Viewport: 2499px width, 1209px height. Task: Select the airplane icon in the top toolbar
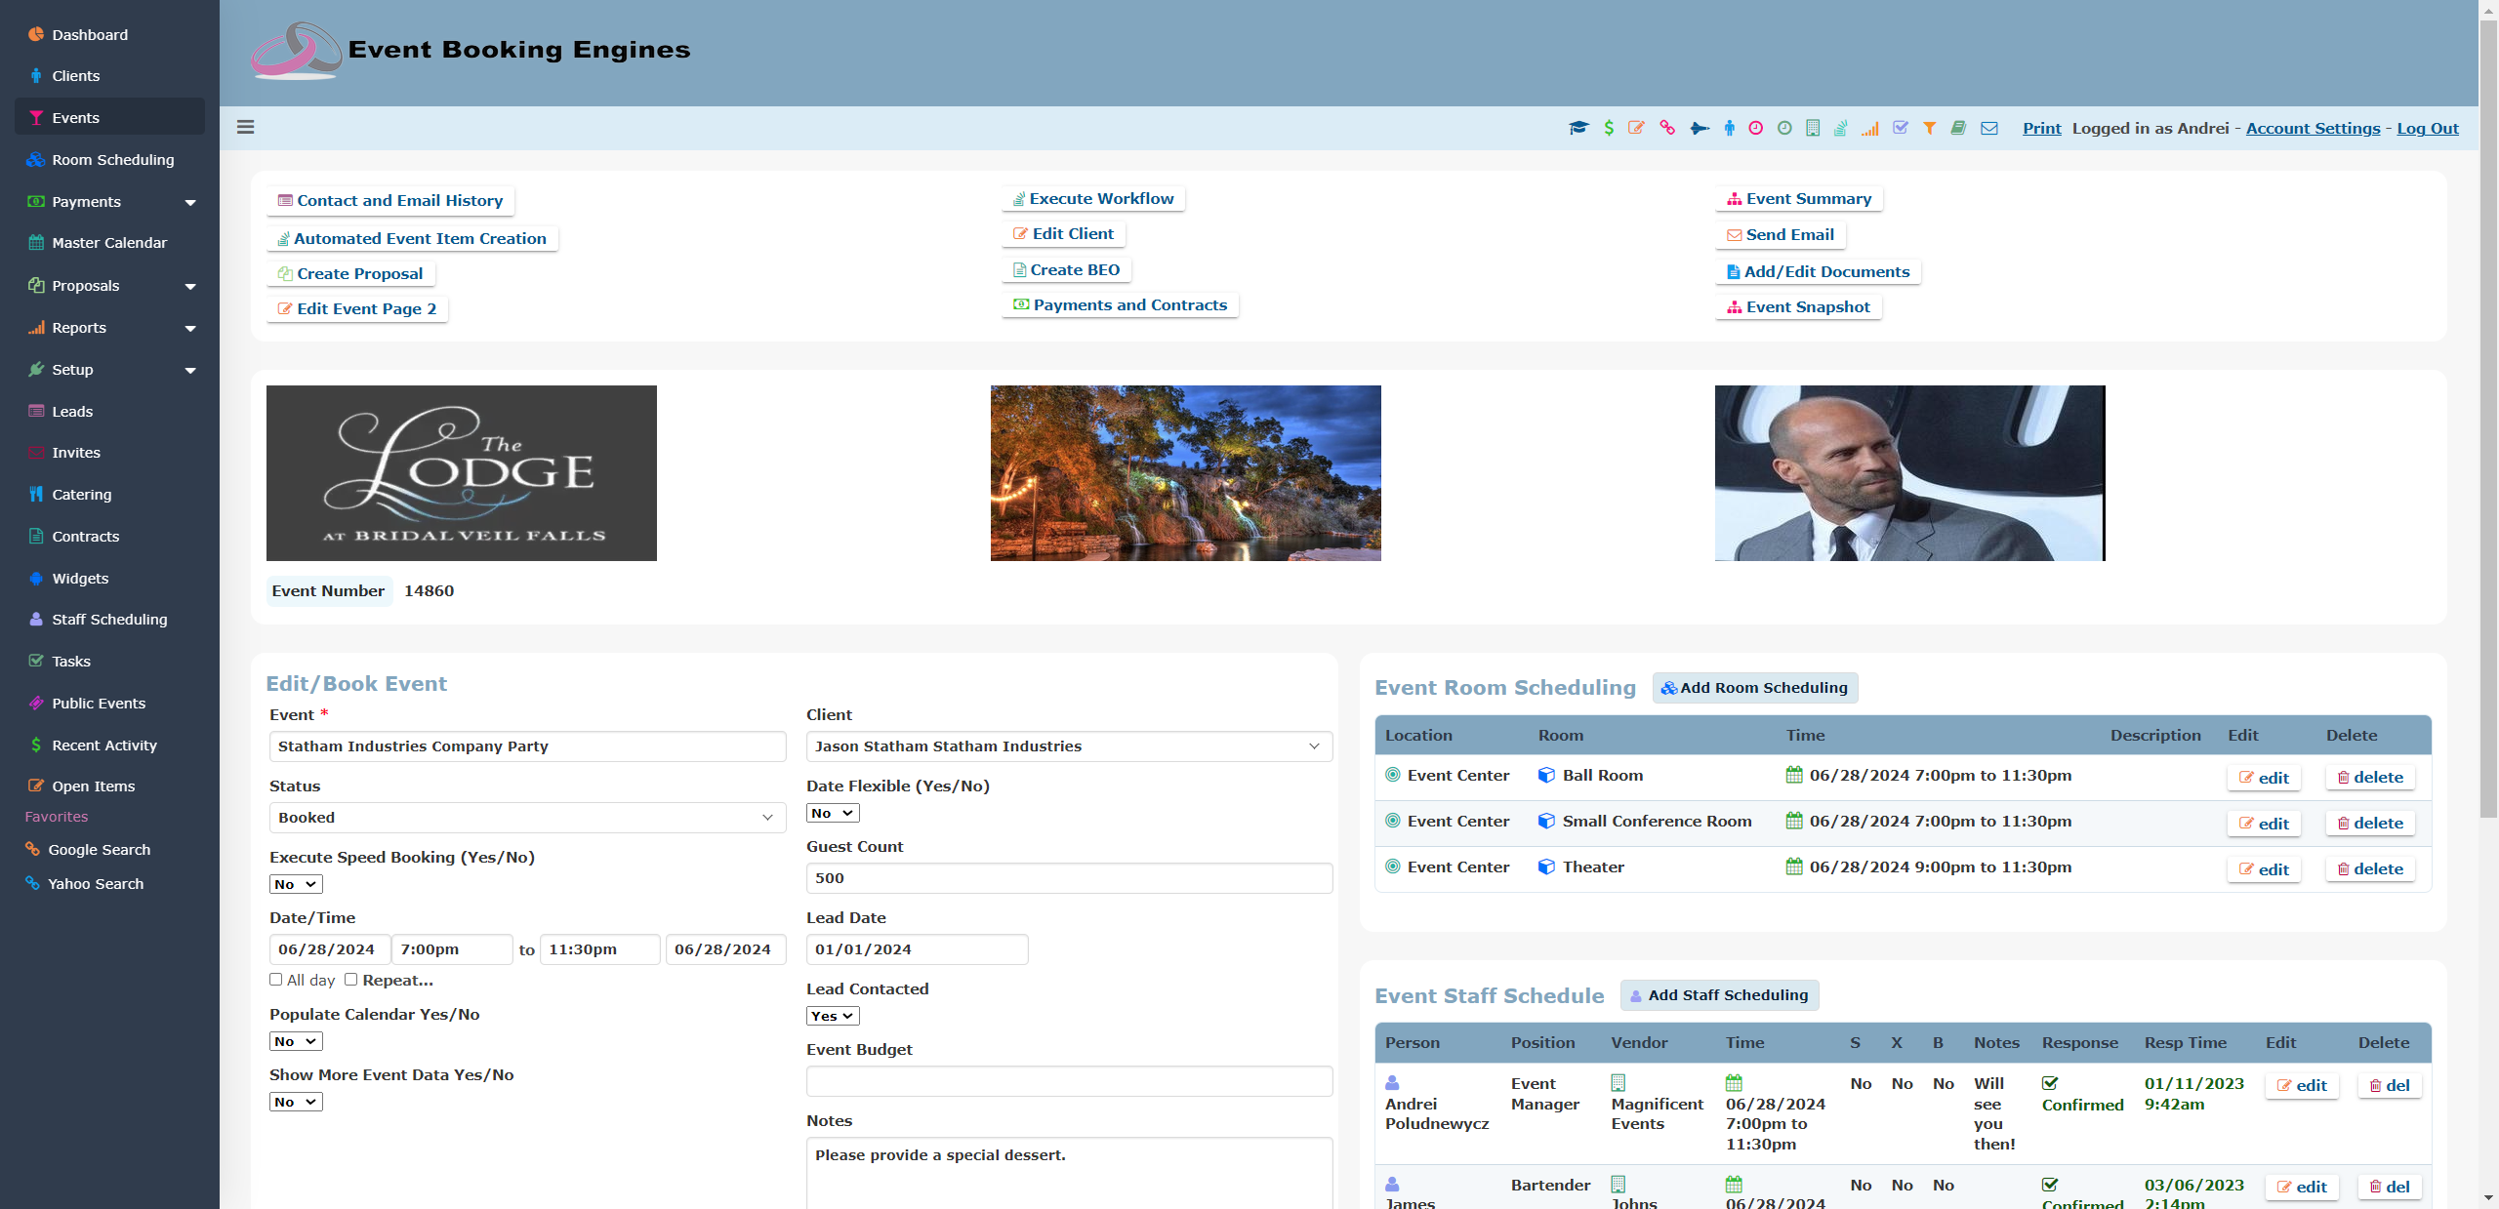point(1700,128)
